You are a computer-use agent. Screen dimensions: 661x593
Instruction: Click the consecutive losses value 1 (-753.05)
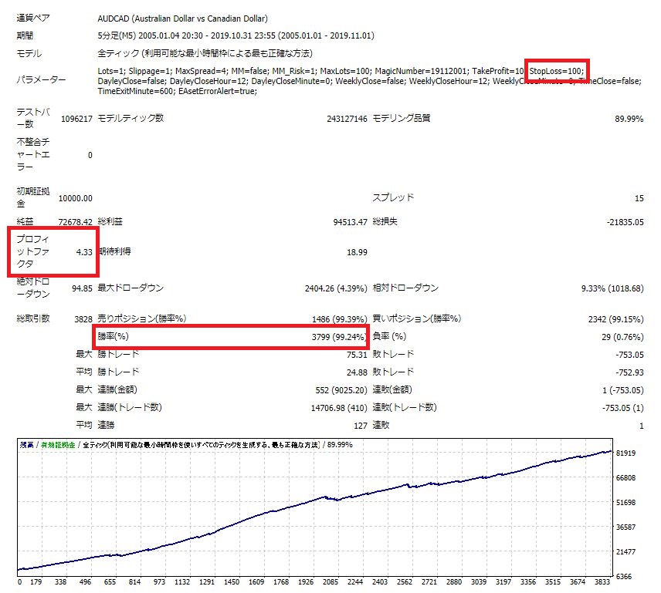coord(623,390)
